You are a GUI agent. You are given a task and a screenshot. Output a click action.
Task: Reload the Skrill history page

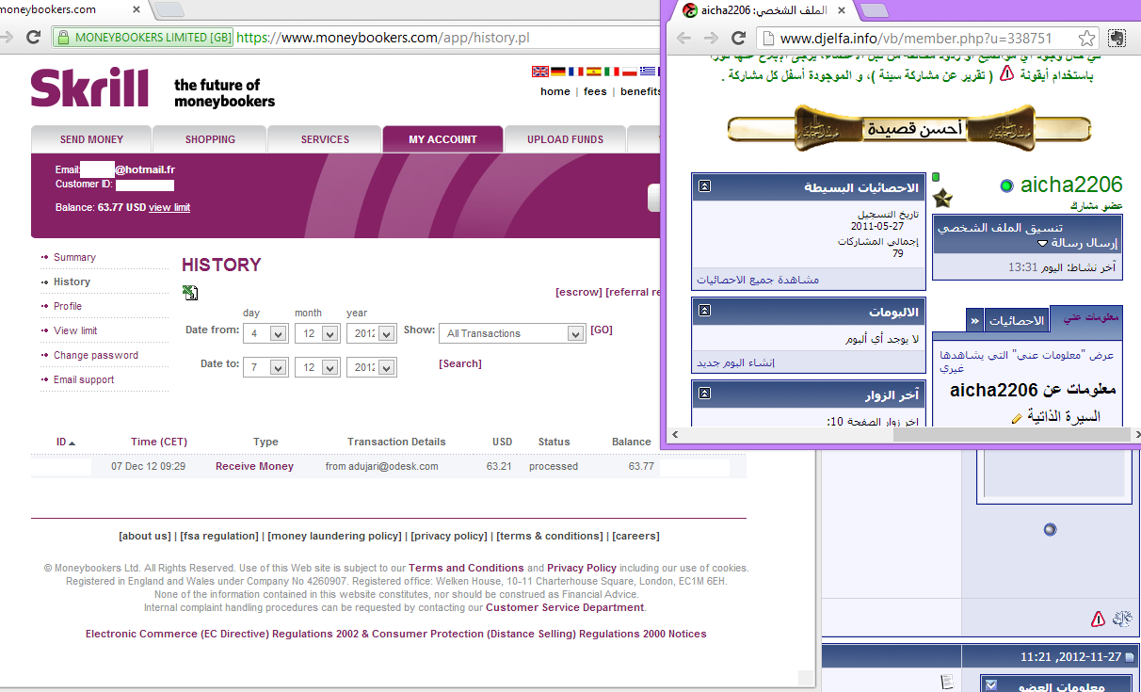33,38
